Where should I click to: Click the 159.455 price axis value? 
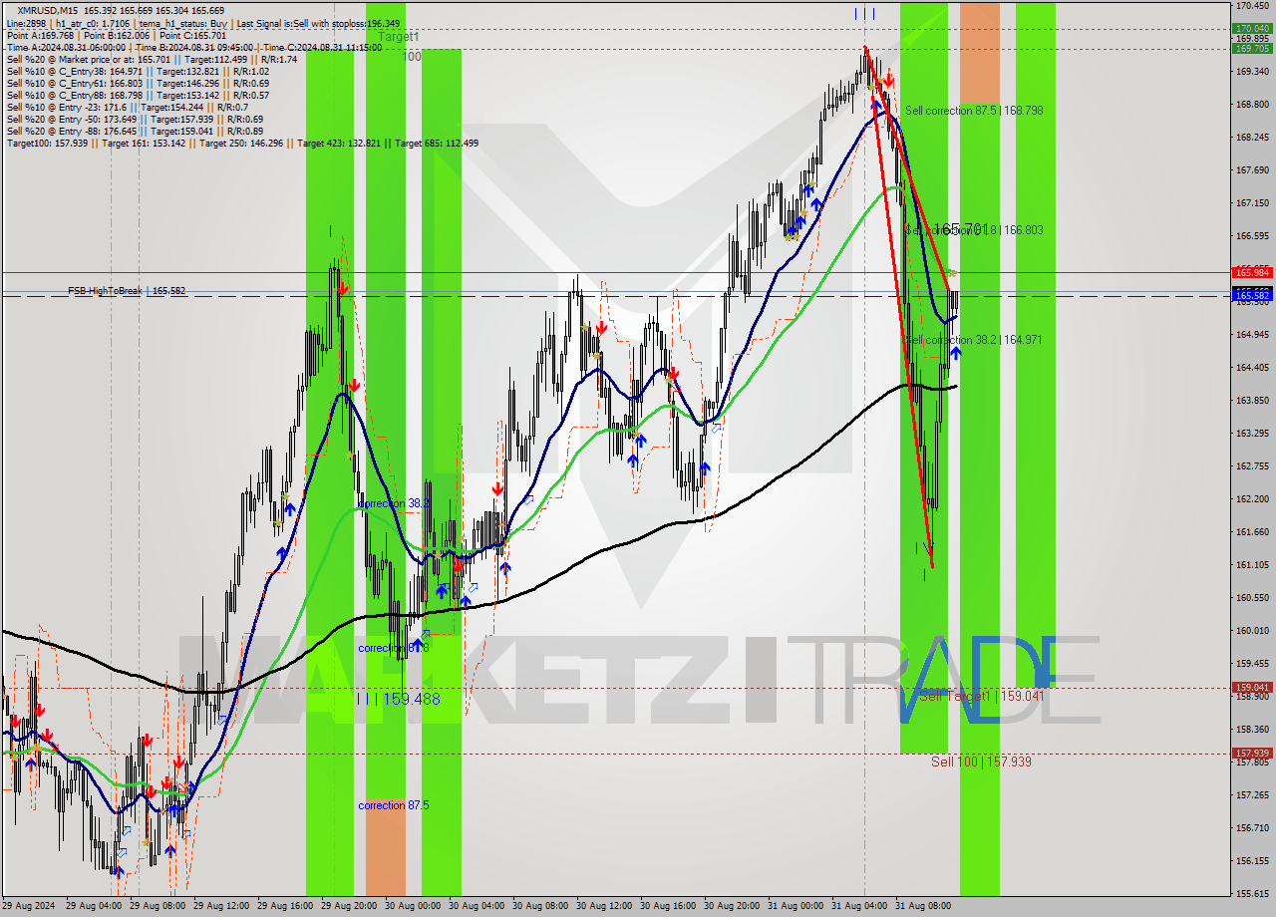pos(1252,664)
